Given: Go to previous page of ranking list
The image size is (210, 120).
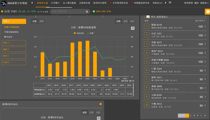Looking at the screenshot, I should tap(184, 115).
